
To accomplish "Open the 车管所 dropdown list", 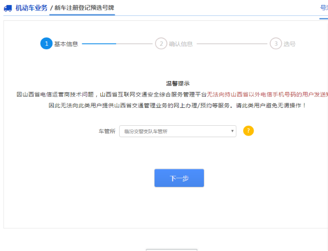I will [177, 131].
